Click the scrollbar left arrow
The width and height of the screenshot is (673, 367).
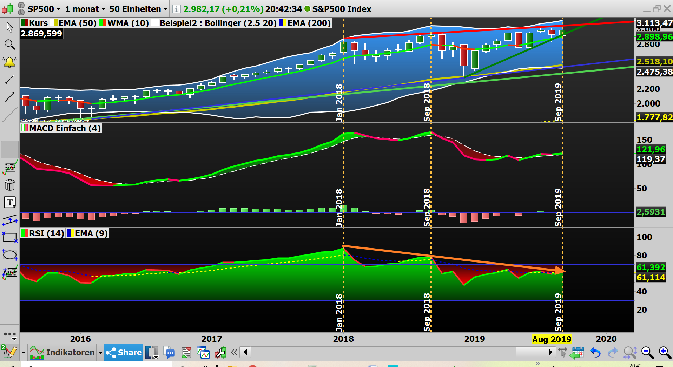pos(245,352)
